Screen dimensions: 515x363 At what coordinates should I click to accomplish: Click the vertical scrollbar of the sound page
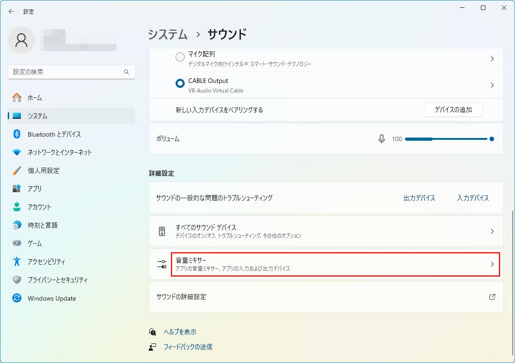click(x=512, y=283)
